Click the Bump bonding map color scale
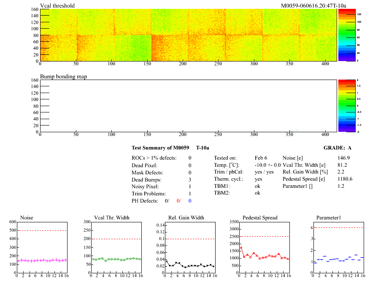This screenshot has height=283, width=378. pos(346,105)
